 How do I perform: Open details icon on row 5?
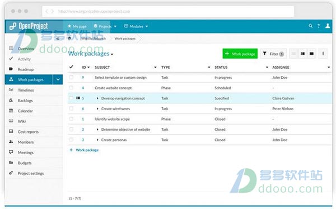click(78, 98)
